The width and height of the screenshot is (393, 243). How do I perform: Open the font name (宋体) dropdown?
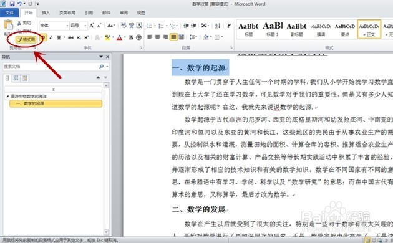(67, 26)
